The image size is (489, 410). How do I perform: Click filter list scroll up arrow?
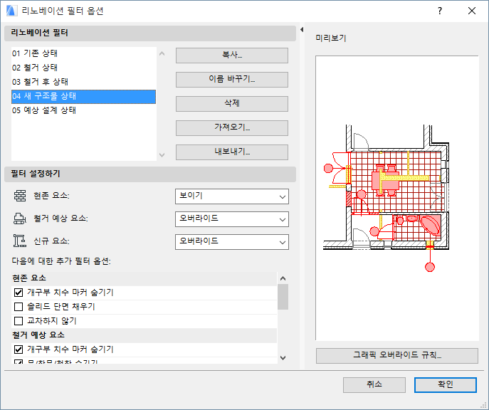pos(162,53)
